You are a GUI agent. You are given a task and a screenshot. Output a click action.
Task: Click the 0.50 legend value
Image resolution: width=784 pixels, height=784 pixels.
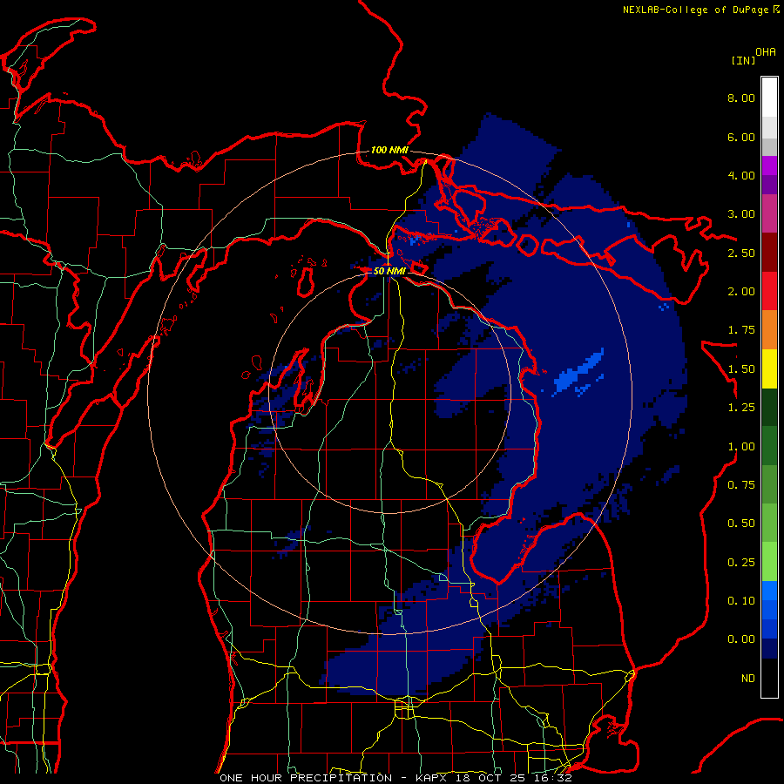coord(741,524)
